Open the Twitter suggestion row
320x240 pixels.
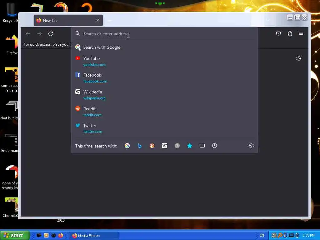(164, 128)
